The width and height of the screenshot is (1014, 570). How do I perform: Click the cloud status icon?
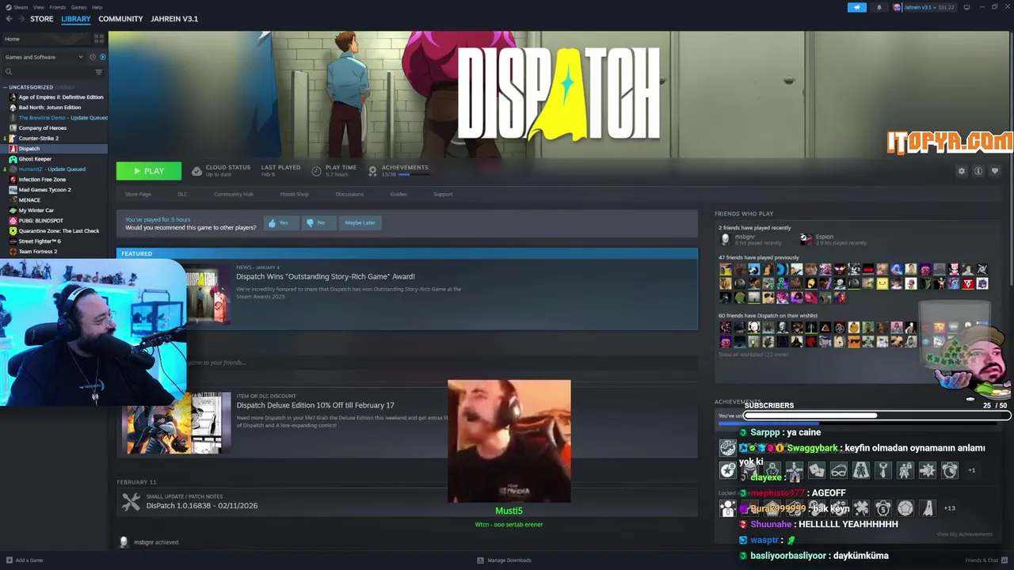(x=196, y=171)
